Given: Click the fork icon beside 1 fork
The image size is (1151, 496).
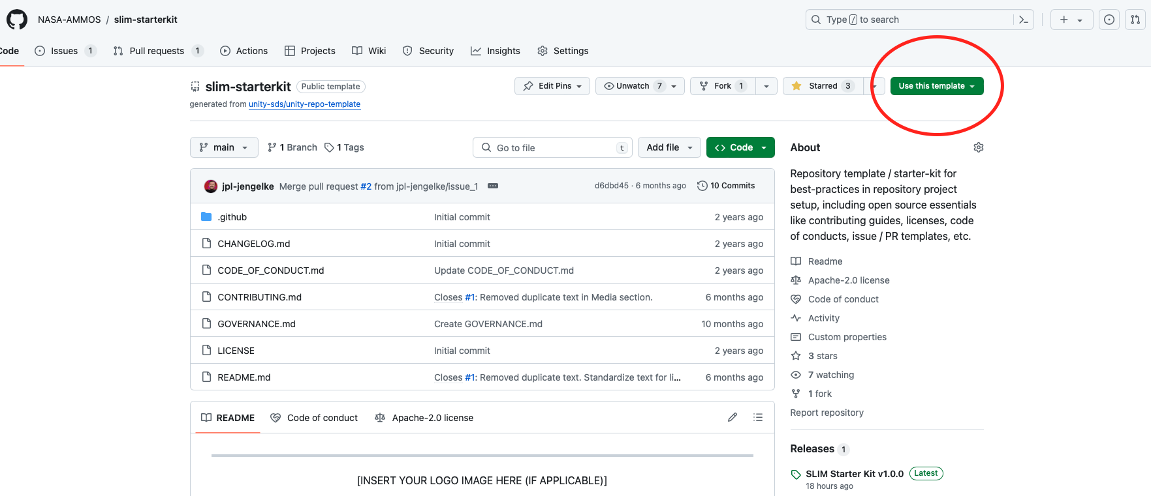Looking at the screenshot, I should 796,394.
